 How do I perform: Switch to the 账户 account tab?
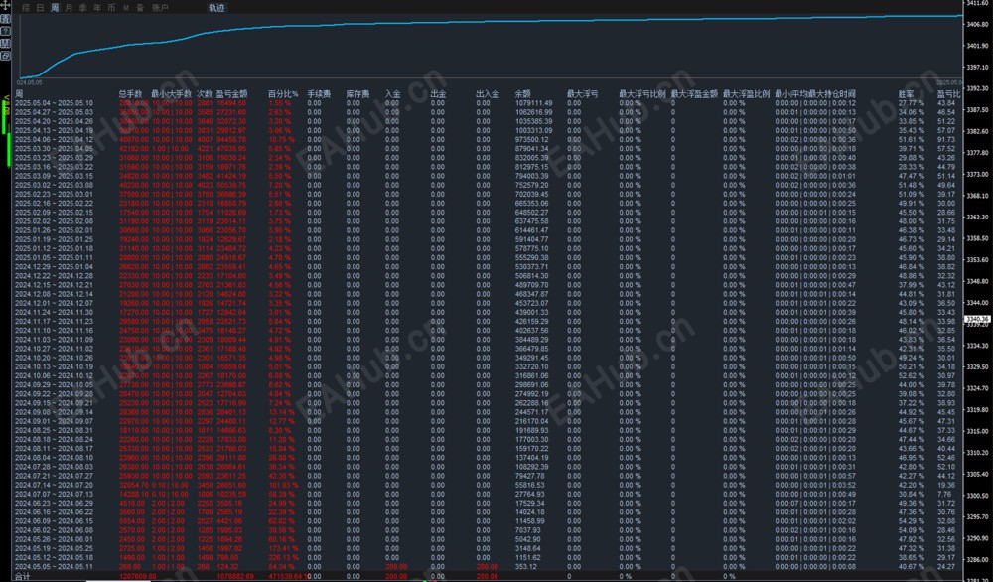click(x=160, y=8)
